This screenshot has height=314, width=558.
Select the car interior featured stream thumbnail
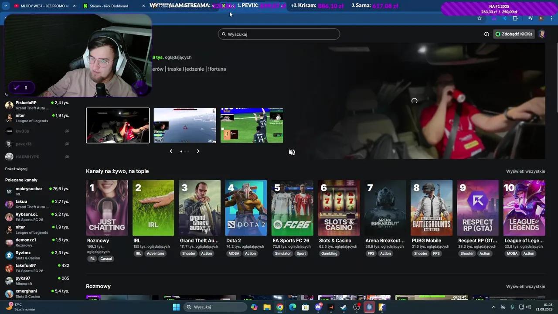coord(118,126)
